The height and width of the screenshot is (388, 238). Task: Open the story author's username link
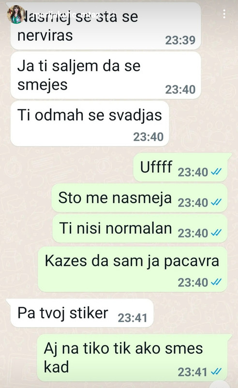tap(67, 15)
